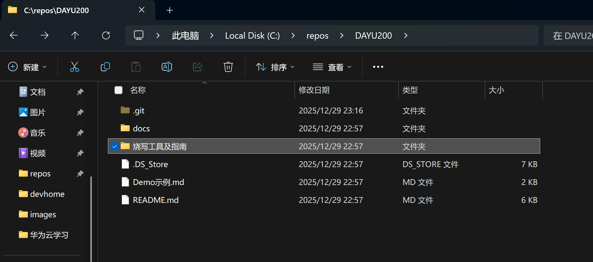Unpin 图片 using its pin icon
This screenshot has width=593, height=262.
tap(80, 112)
